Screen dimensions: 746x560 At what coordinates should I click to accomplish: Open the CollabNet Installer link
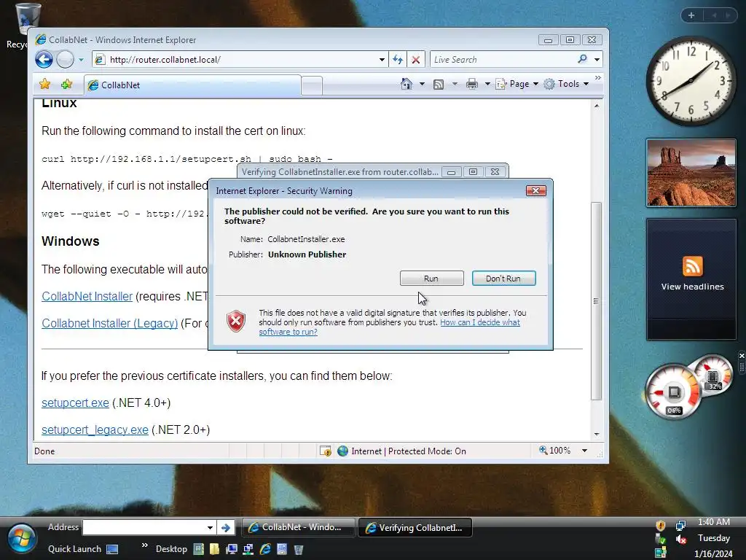87,296
